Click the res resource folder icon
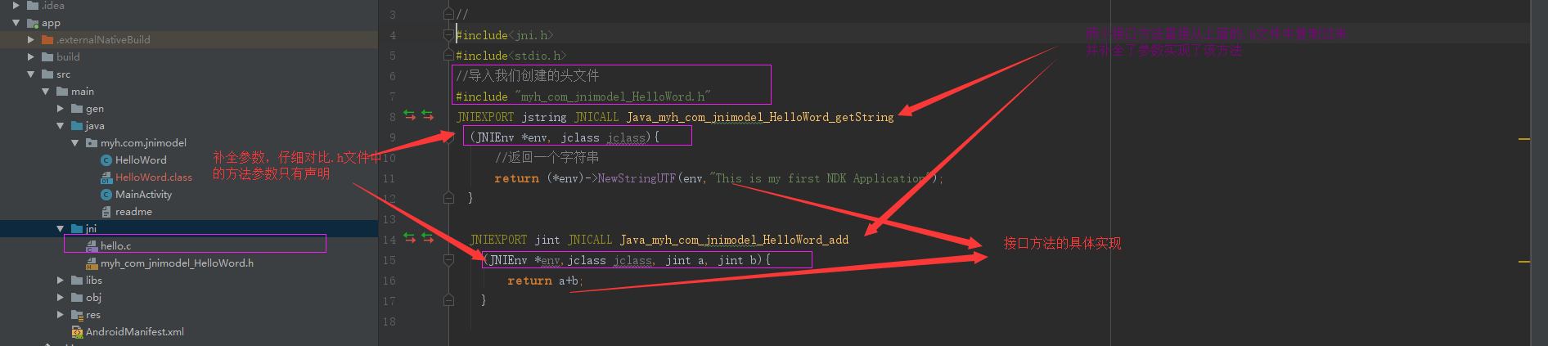The image size is (1548, 346). click(x=77, y=315)
